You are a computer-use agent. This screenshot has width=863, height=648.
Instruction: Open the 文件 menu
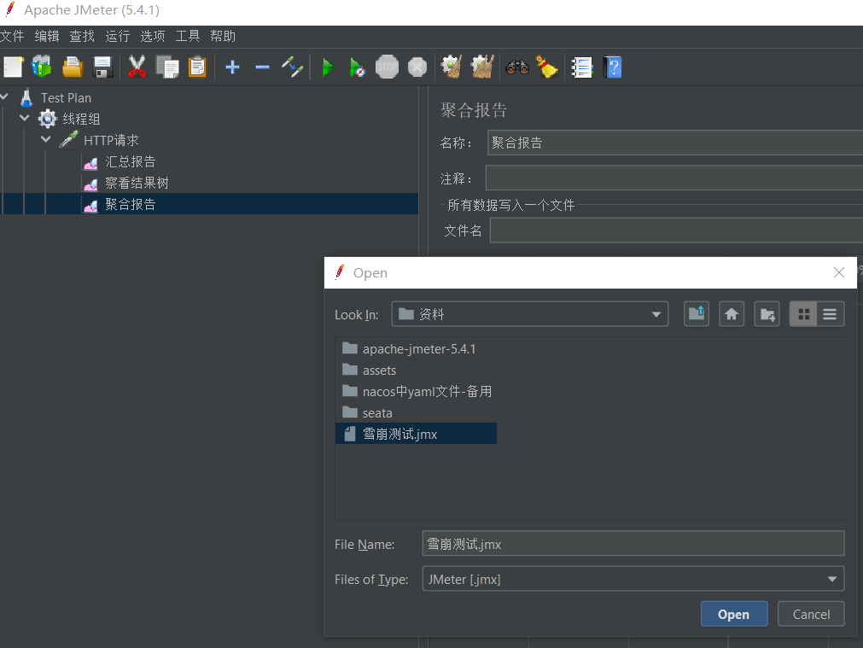click(x=12, y=37)
